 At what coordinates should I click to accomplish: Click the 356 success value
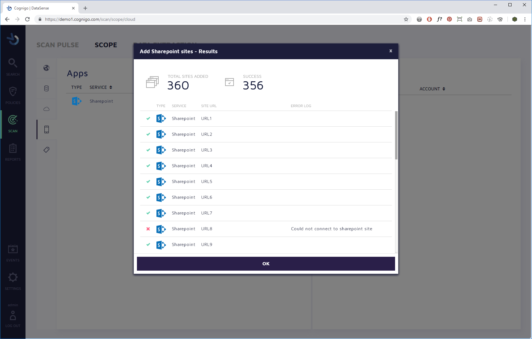253,85
